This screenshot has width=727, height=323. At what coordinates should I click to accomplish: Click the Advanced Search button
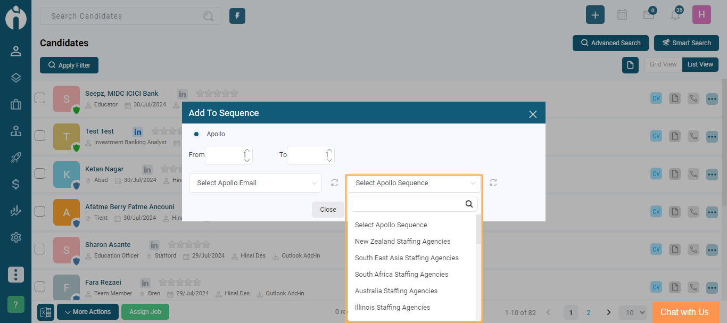point(610,43)
